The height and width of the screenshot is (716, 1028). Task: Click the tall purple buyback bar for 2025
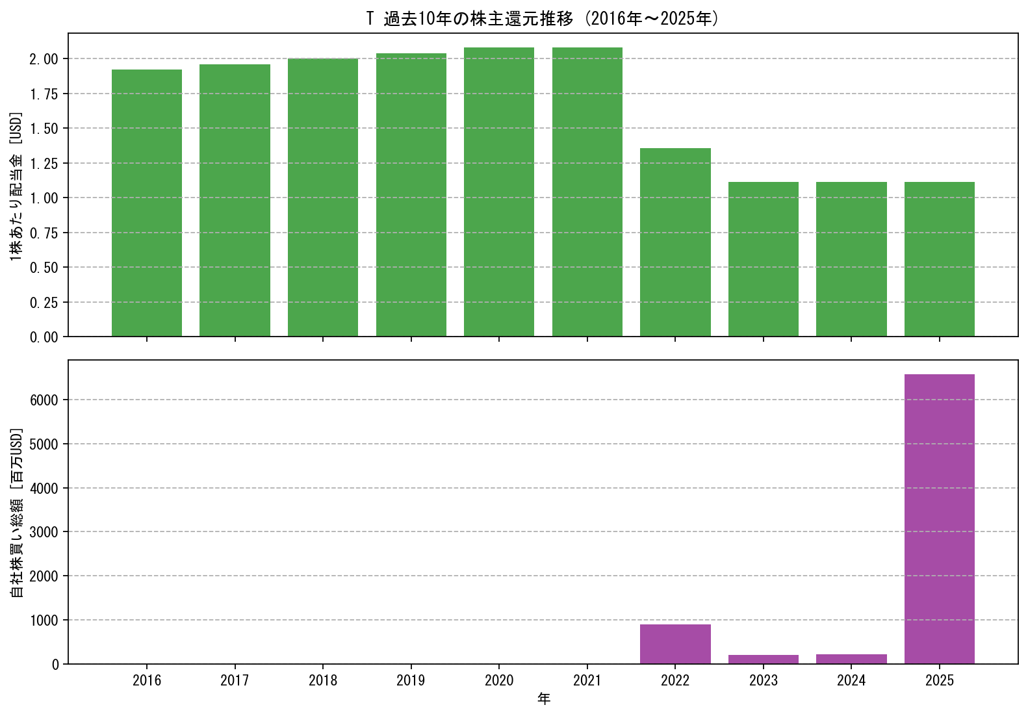(x=940, y=519)
